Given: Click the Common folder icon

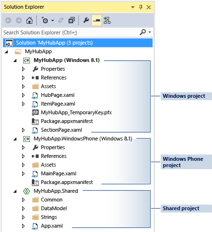Looking at the screenshot, I should point(35,200).
